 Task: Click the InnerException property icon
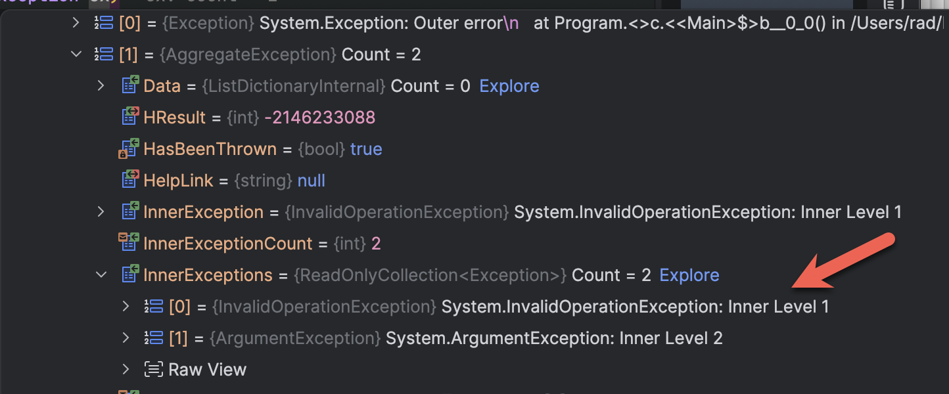point(129,212)
